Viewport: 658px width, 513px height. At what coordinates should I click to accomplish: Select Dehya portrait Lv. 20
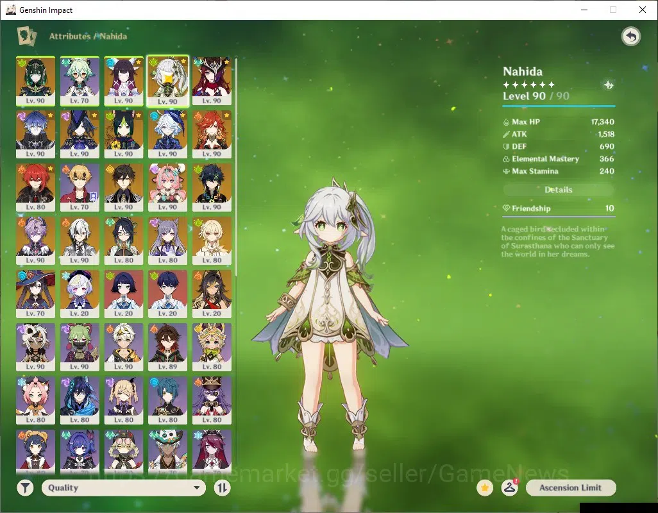pos(212,294)
